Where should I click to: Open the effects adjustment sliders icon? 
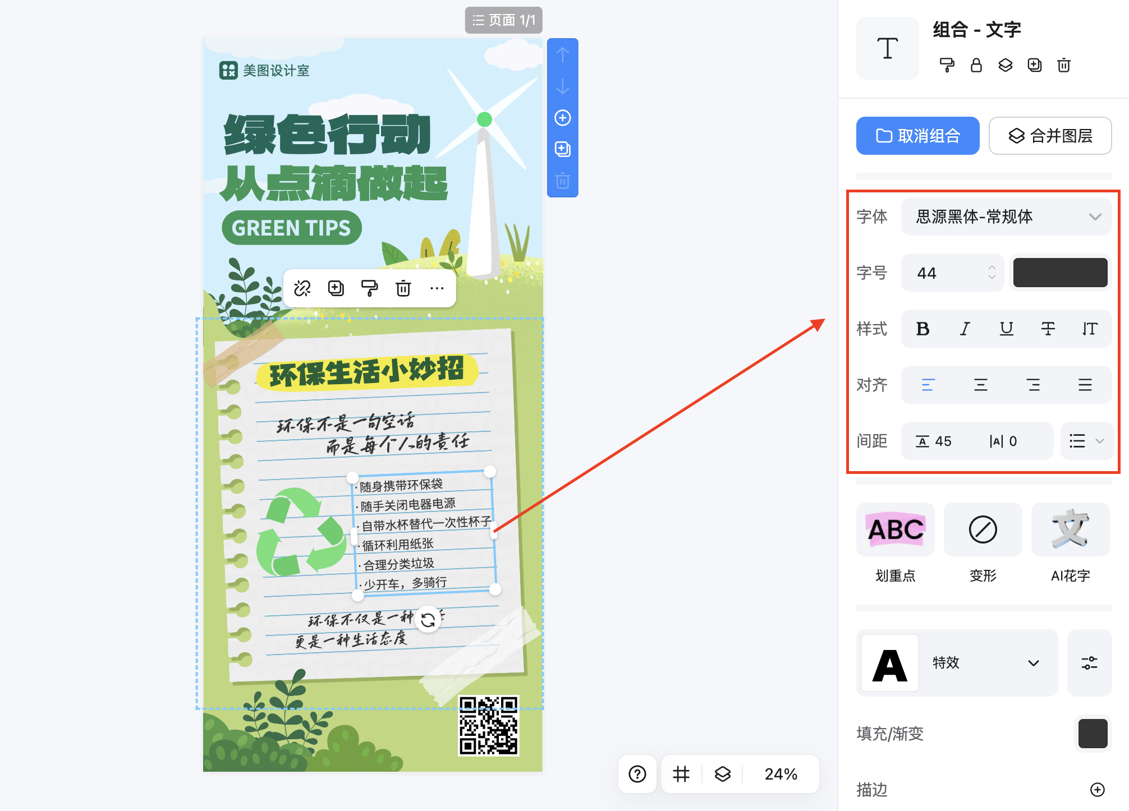click(x=1089, y=663)
